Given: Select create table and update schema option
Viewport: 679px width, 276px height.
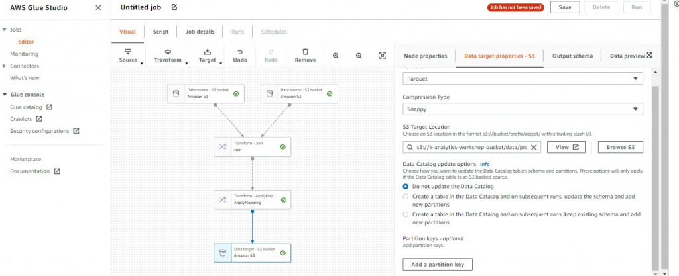Looking at the screenshot, I should [406, 197].
